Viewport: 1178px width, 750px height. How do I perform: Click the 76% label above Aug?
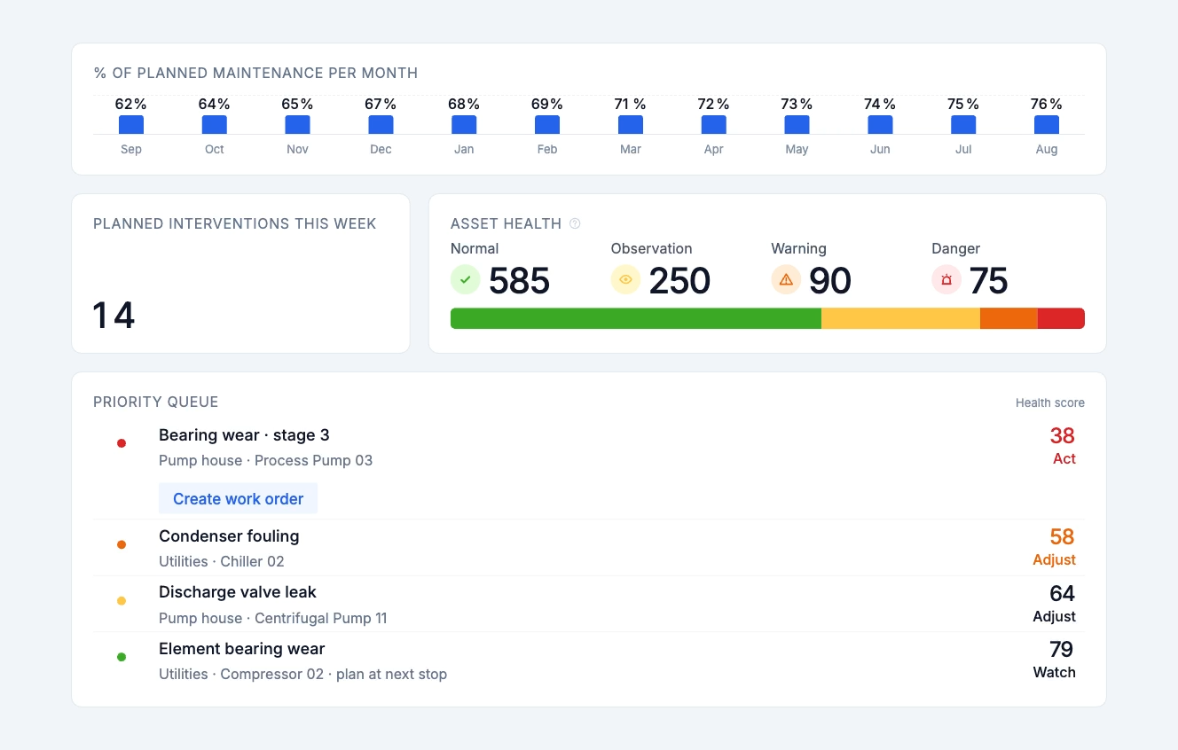click(x=1047, y=104)
